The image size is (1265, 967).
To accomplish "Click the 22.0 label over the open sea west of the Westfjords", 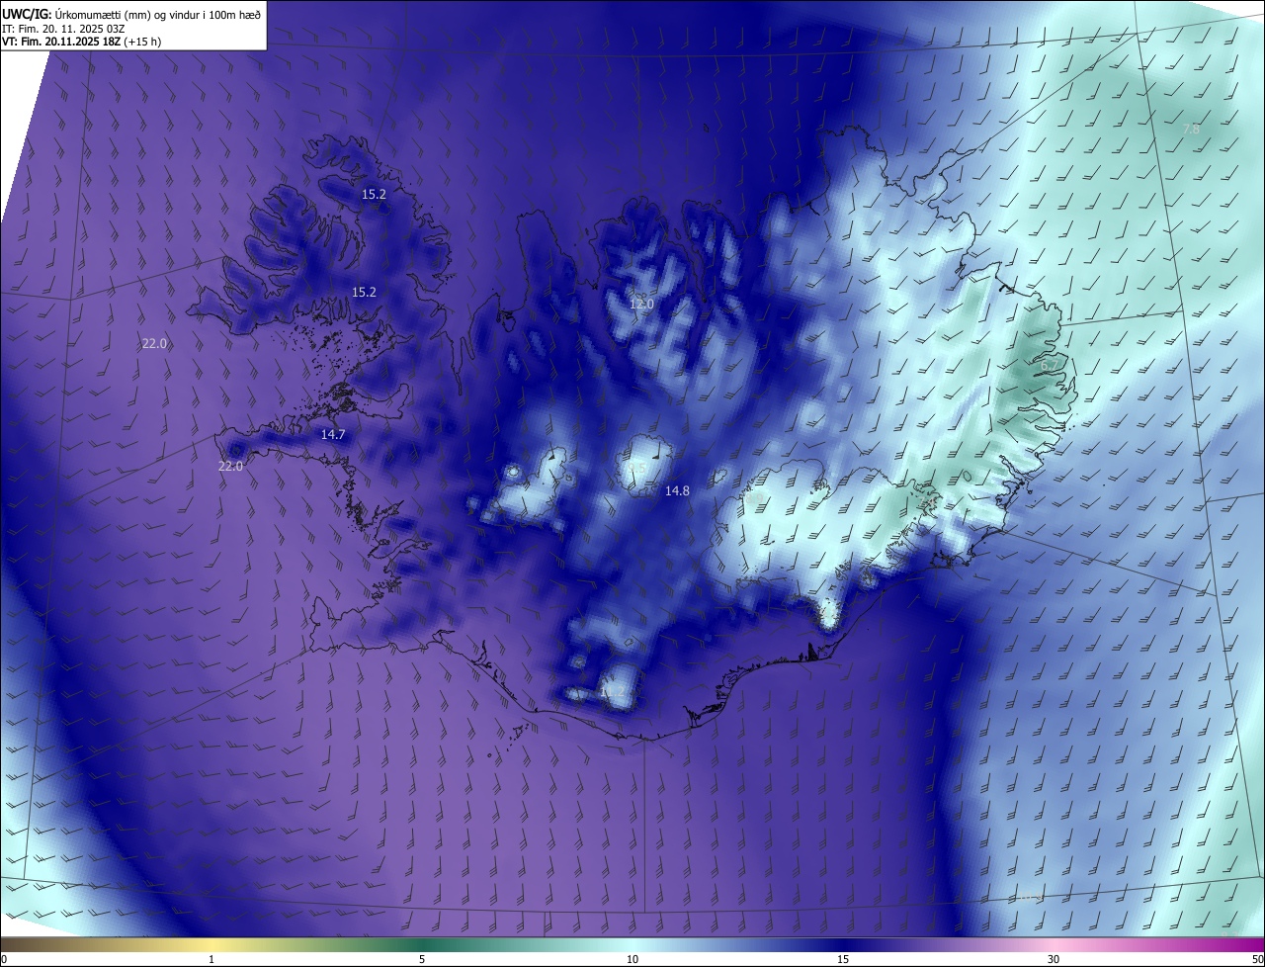I will [154, 343].
